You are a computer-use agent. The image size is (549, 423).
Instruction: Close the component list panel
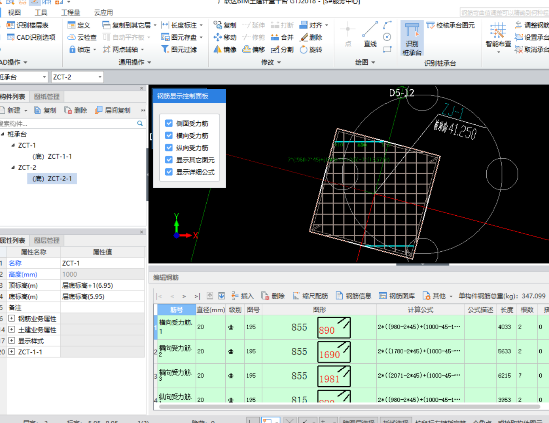point(141,88)
